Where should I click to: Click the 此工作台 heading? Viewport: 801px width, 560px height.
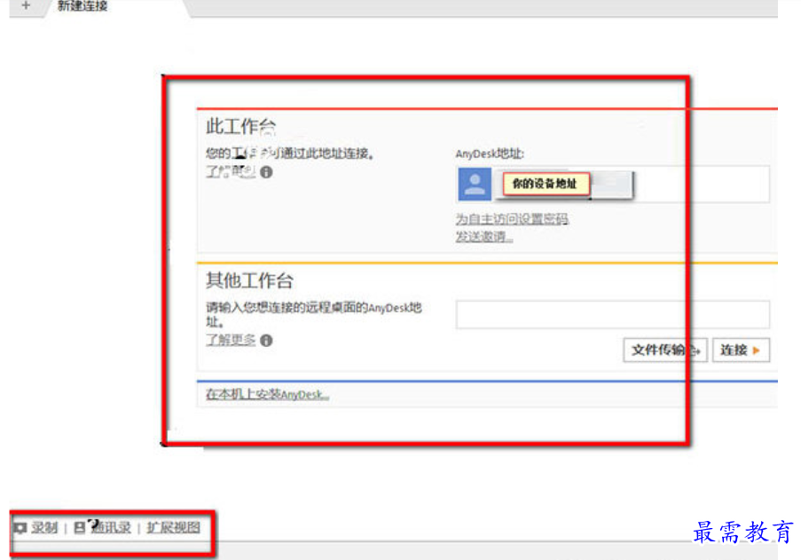pos(240,126)
